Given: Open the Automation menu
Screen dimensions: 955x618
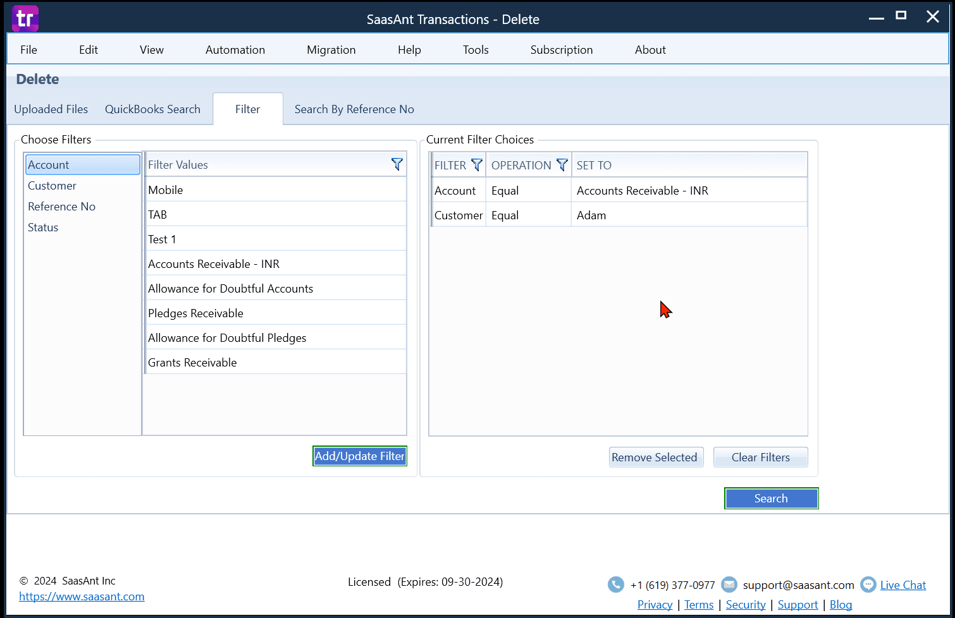Looking at the screenshot, I should click(235, 49).
